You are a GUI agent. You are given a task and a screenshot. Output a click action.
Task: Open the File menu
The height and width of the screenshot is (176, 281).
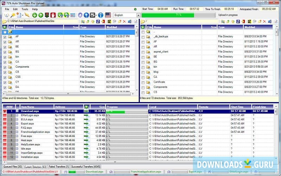7,9
